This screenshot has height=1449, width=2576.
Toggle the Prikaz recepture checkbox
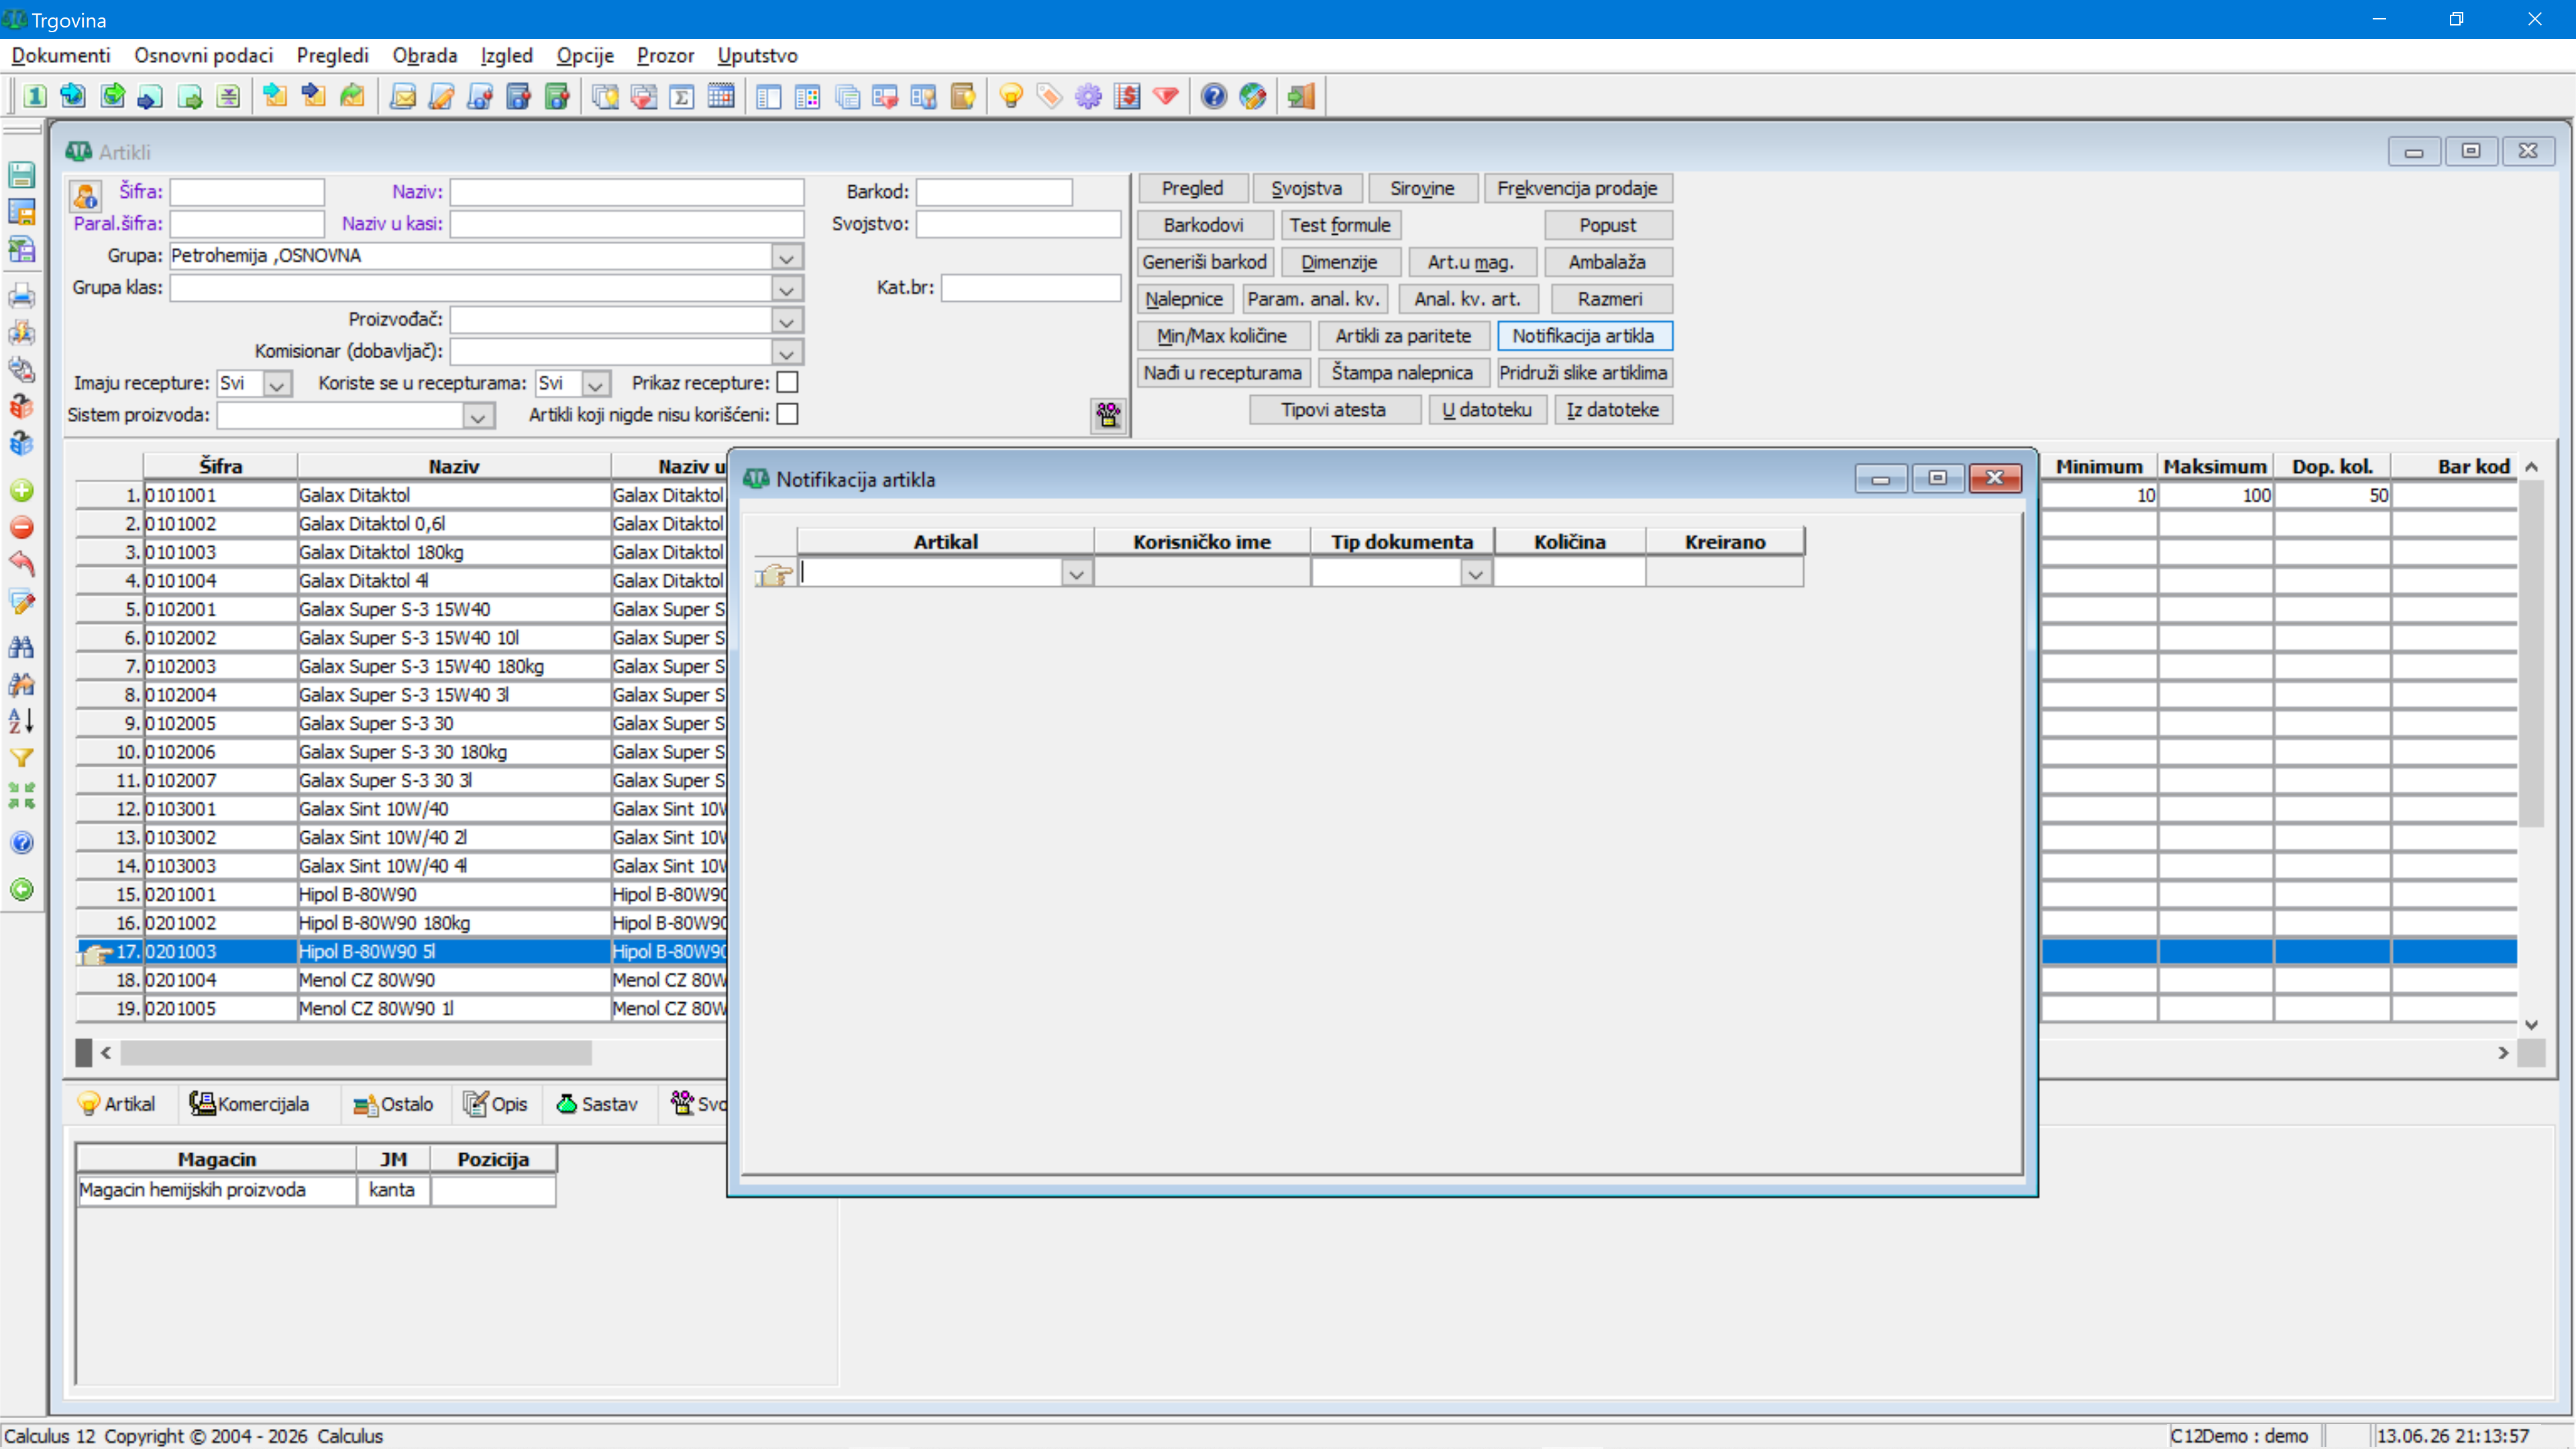coord(788,383)
